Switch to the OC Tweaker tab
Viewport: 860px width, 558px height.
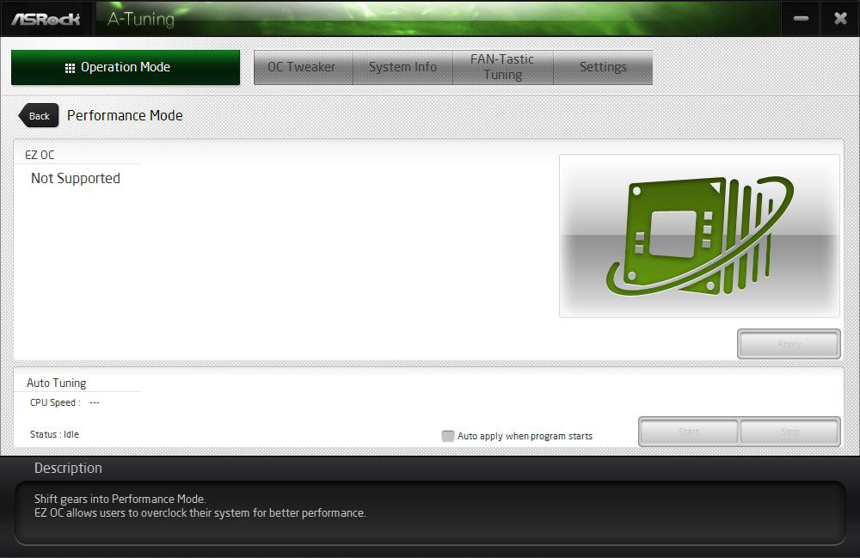303,67
